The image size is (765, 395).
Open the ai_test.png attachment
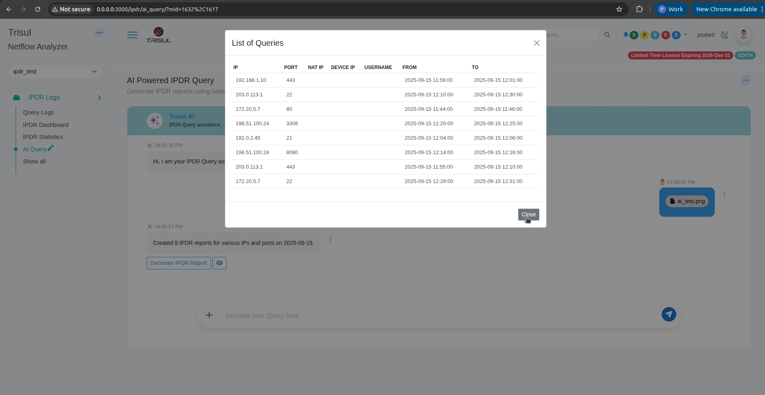(x=687, y=201)
